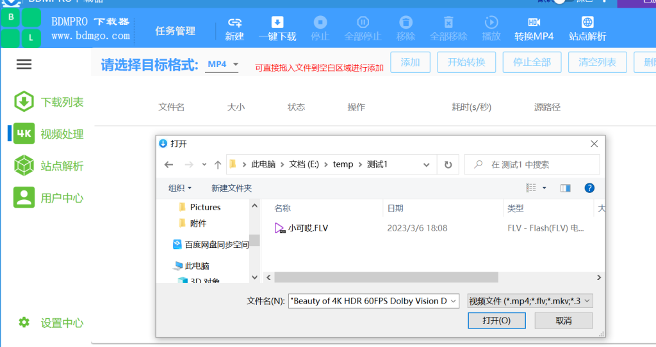
Task: Click the 清空列表 button
Action: [598, 62]
